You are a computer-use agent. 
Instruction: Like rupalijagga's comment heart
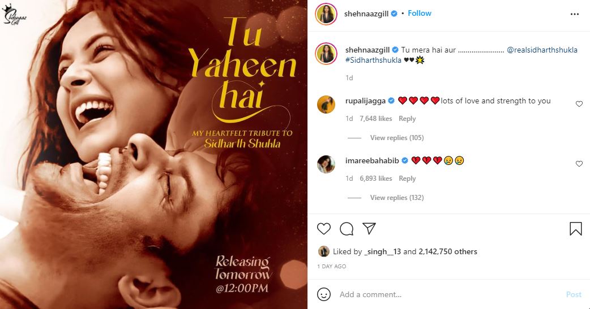(x=579, y=104)
